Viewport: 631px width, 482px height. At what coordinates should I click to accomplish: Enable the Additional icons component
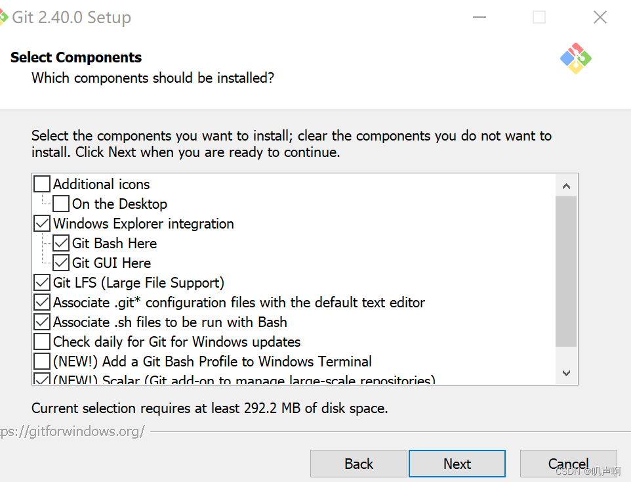click(41, 184)
